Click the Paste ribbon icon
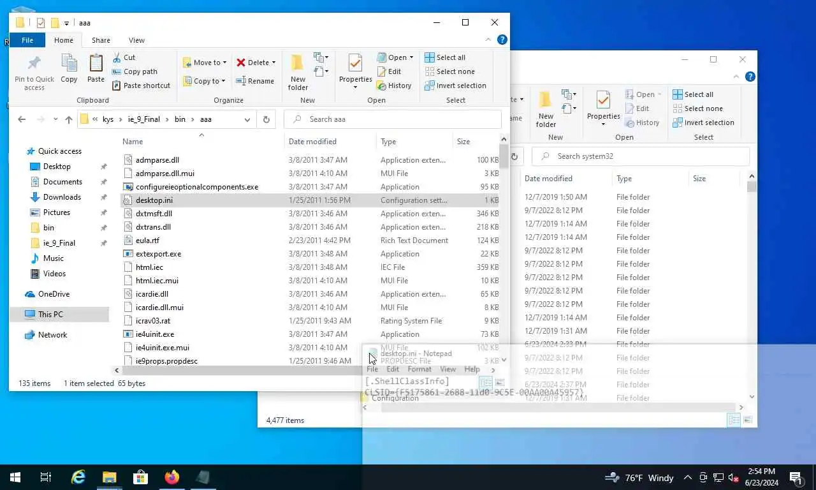This screenshot has width=816, height=490. click(96, 68)
